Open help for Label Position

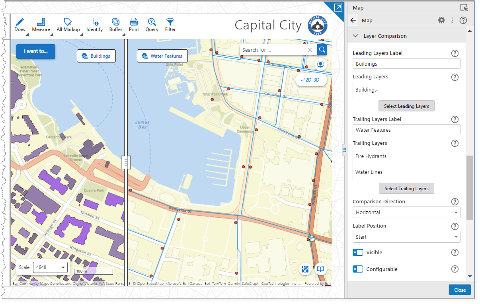[455, 226]
